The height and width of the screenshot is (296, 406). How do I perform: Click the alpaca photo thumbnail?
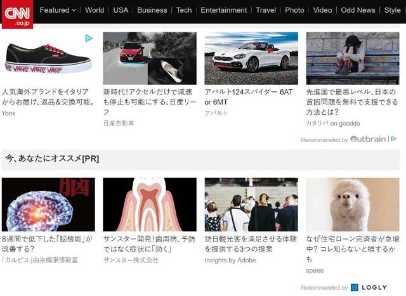353,204
